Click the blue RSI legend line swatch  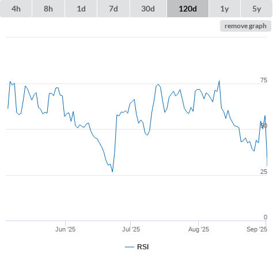pos(130,247)
